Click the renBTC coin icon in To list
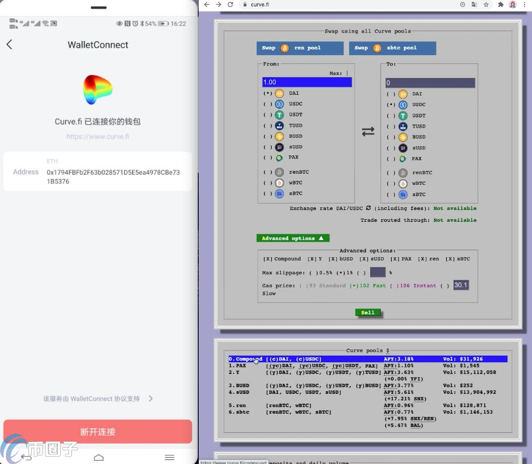The height and width of the screenshot is (464, 532). (x=403, y=173)
